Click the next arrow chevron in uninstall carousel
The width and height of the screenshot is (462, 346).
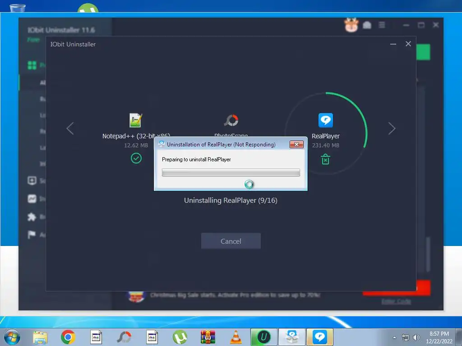392,128
